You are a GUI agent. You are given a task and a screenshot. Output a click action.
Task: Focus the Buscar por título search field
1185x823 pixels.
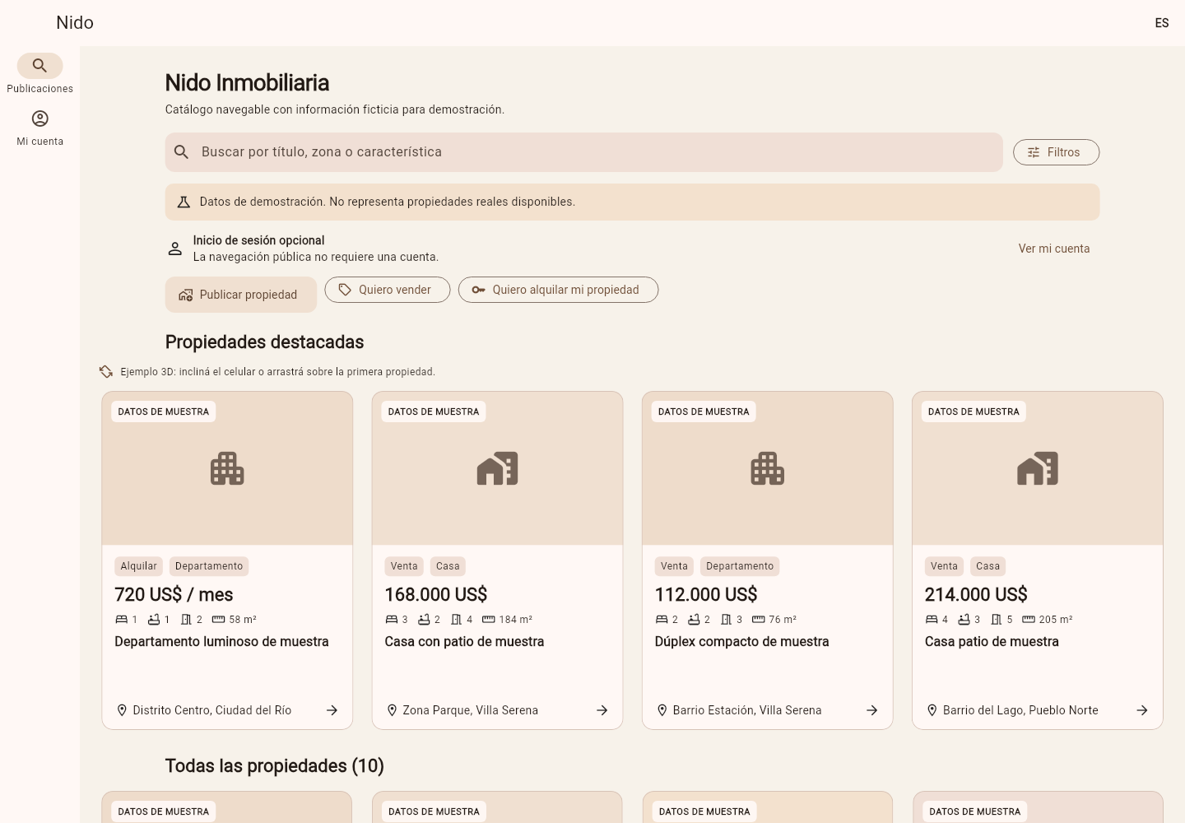point(583,152)
